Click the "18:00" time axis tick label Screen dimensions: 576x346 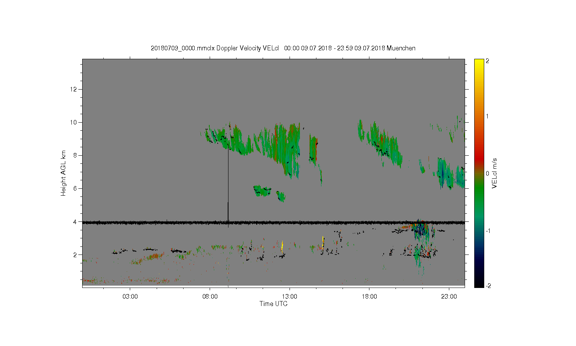369,297
